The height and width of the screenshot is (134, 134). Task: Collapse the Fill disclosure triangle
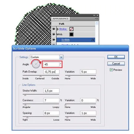point(58,35)
